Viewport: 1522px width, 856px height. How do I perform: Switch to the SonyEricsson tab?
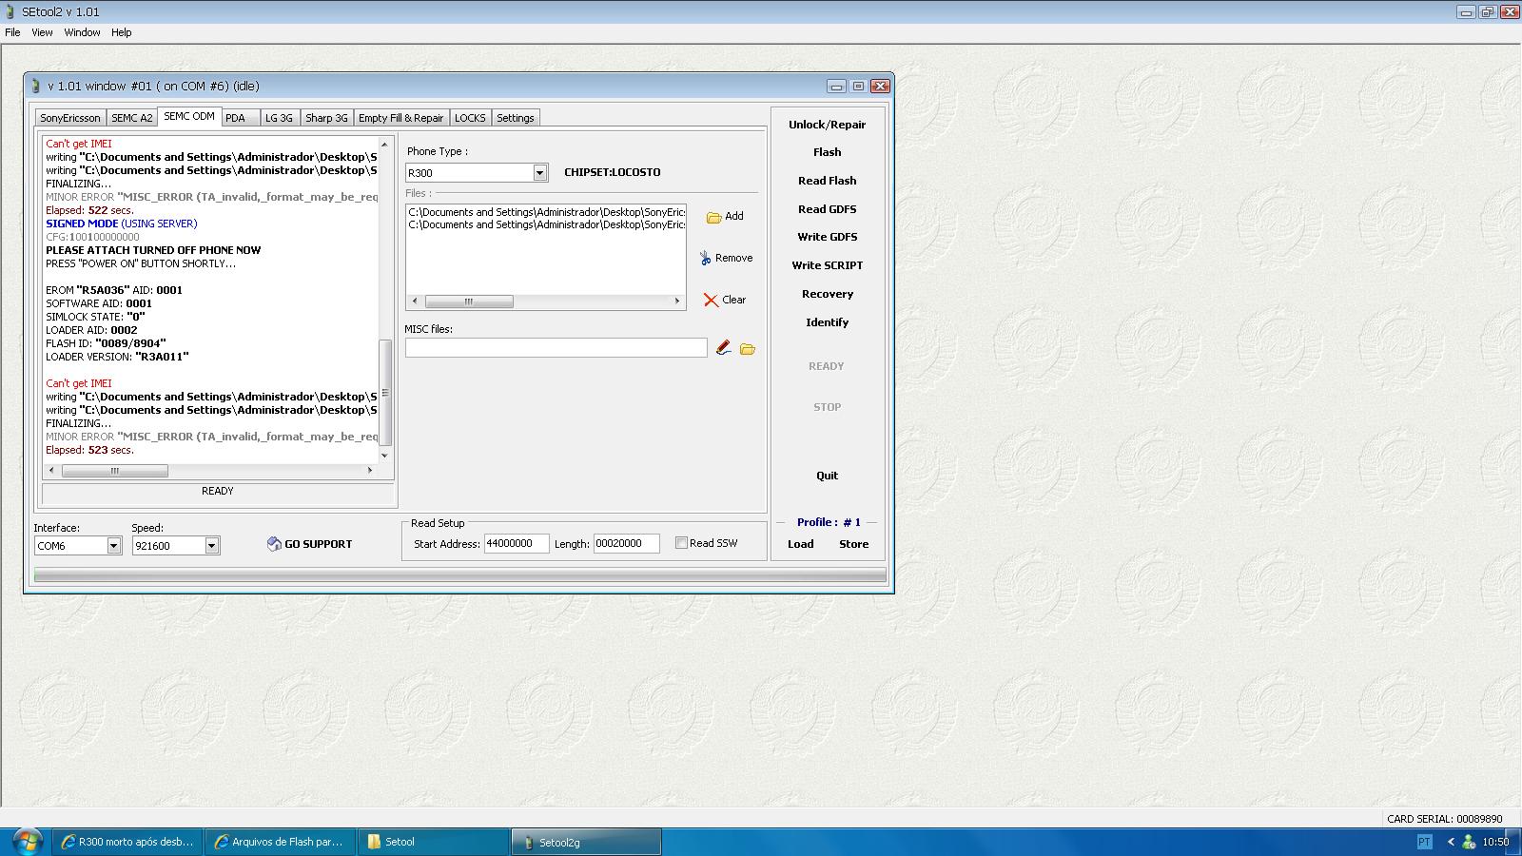pyautogui.click(x=70, y=118)
